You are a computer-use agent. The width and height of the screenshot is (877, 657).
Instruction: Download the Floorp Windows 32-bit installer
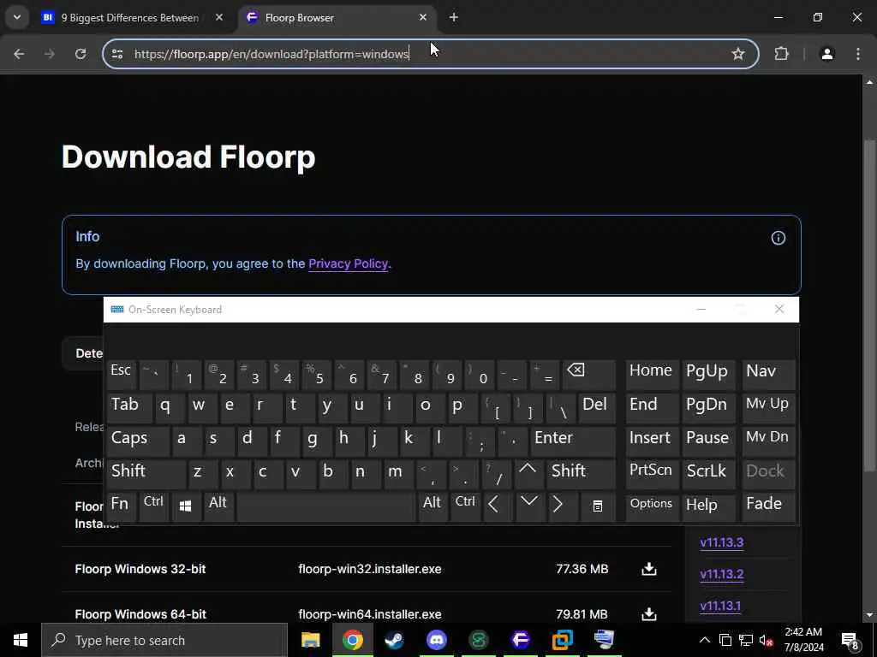[x=649, y=569]
